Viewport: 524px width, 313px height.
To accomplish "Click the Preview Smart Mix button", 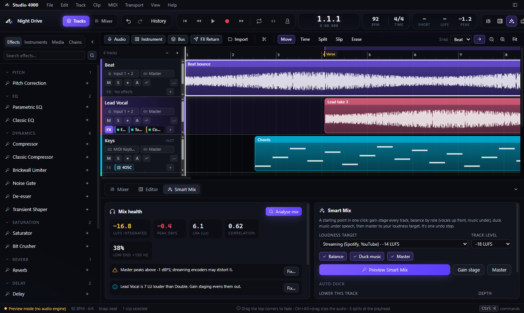I will 385,270.
